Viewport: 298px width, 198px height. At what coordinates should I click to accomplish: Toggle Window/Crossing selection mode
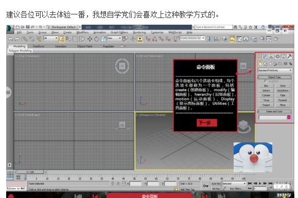tap(82, 39)
